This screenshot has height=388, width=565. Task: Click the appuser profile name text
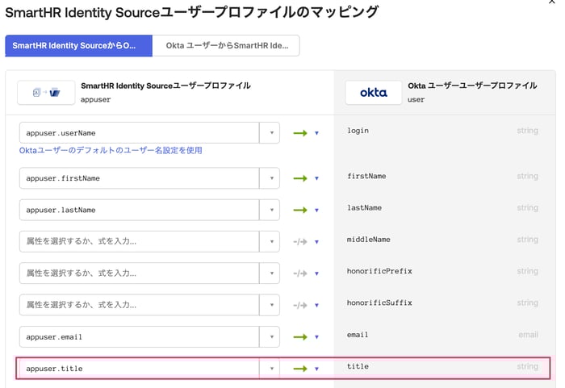point(95,99)
